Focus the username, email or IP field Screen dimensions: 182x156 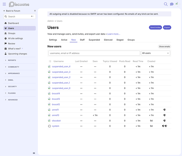(94, 53)
